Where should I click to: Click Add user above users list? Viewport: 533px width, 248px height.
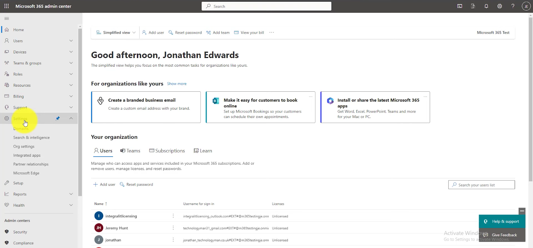[104, 184]
